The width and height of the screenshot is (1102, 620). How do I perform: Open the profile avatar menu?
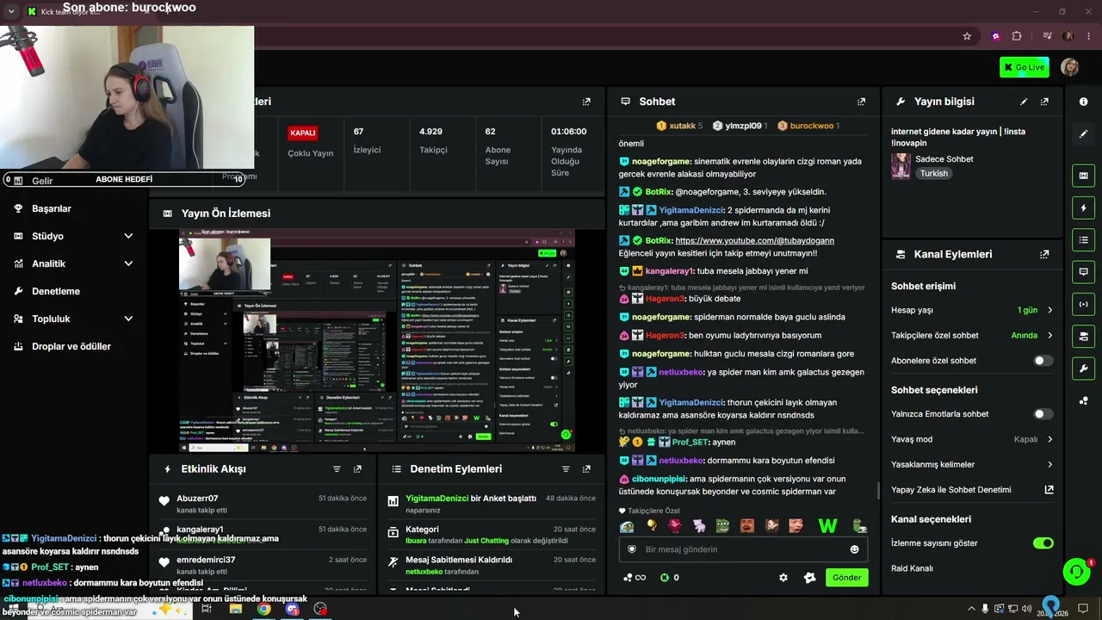coord(1070,67)
